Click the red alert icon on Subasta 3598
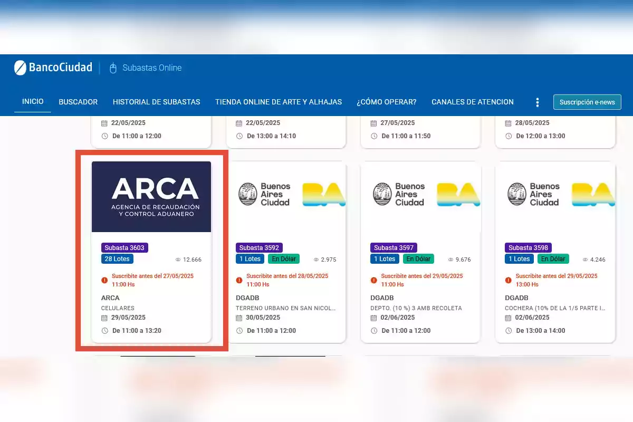The image size is (633, 422). [509, 280]
